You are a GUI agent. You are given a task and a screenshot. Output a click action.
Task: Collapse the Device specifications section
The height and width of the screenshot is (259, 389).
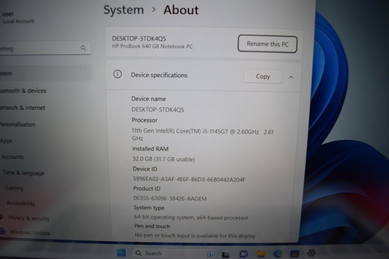coord(291,77)
